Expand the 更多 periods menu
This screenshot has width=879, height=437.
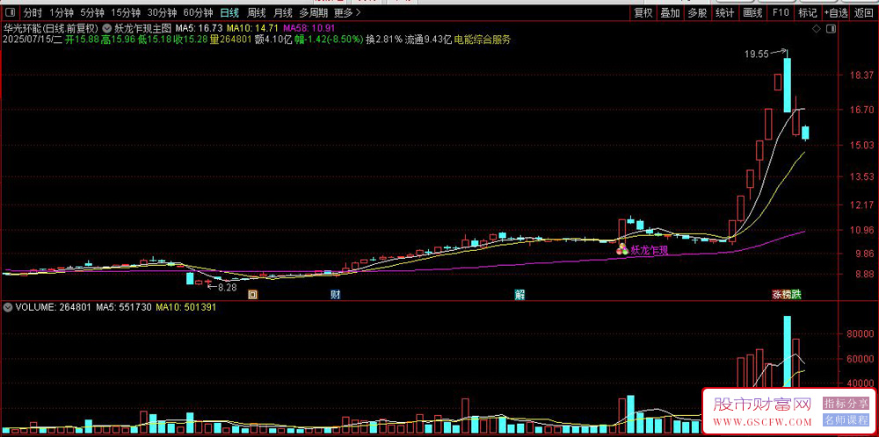[x=347, y=12]
